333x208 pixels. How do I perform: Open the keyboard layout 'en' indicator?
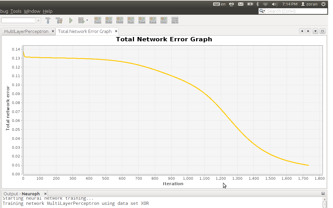pyautogui.click(x=219, y=4)
